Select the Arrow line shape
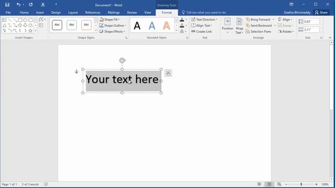Screen dimensions: 335x188 [x=15, y=20]
